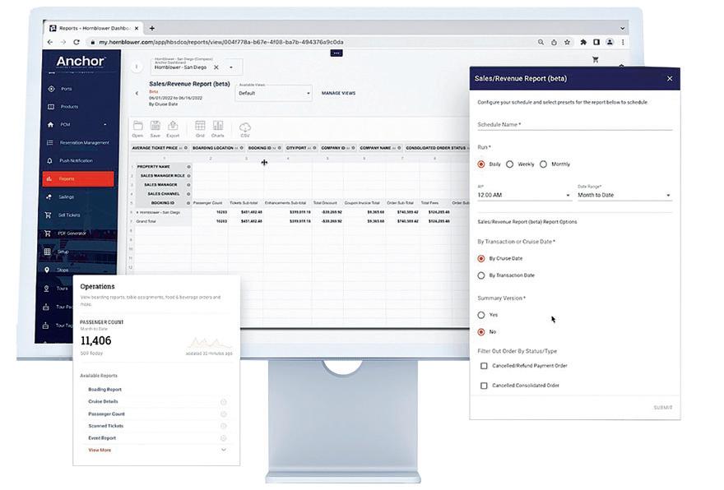724x490 pixels.
Task: Open a new browser tab with plus
Action: click(152, 28)
